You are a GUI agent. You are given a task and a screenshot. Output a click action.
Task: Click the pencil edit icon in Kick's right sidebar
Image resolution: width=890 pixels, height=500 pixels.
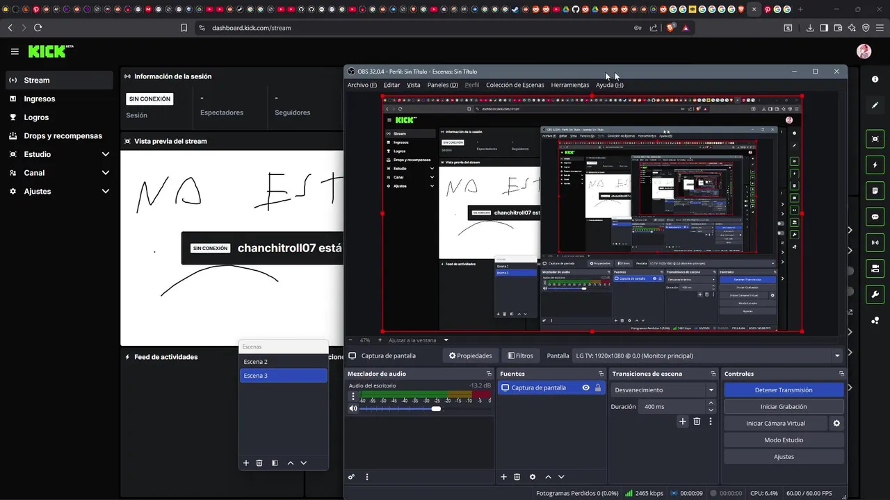pyautogui.click(x=875, y=105)
